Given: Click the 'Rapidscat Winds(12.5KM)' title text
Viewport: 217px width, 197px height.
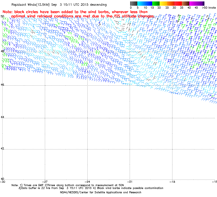Looking at the screenshot, I should tap(31, 5).
